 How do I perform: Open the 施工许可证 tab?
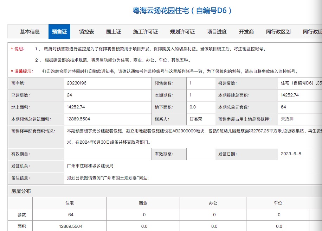[x=145, y=32]
